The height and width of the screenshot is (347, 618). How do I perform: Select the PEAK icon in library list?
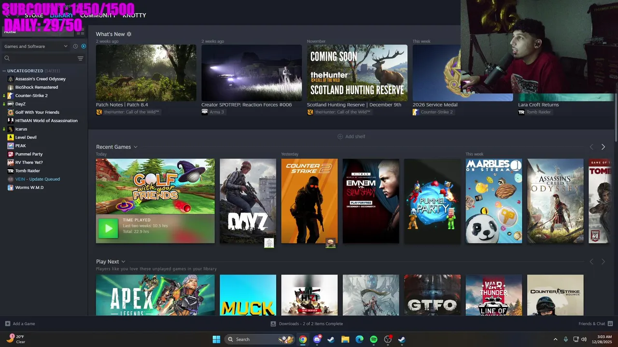tap(11, 146)
